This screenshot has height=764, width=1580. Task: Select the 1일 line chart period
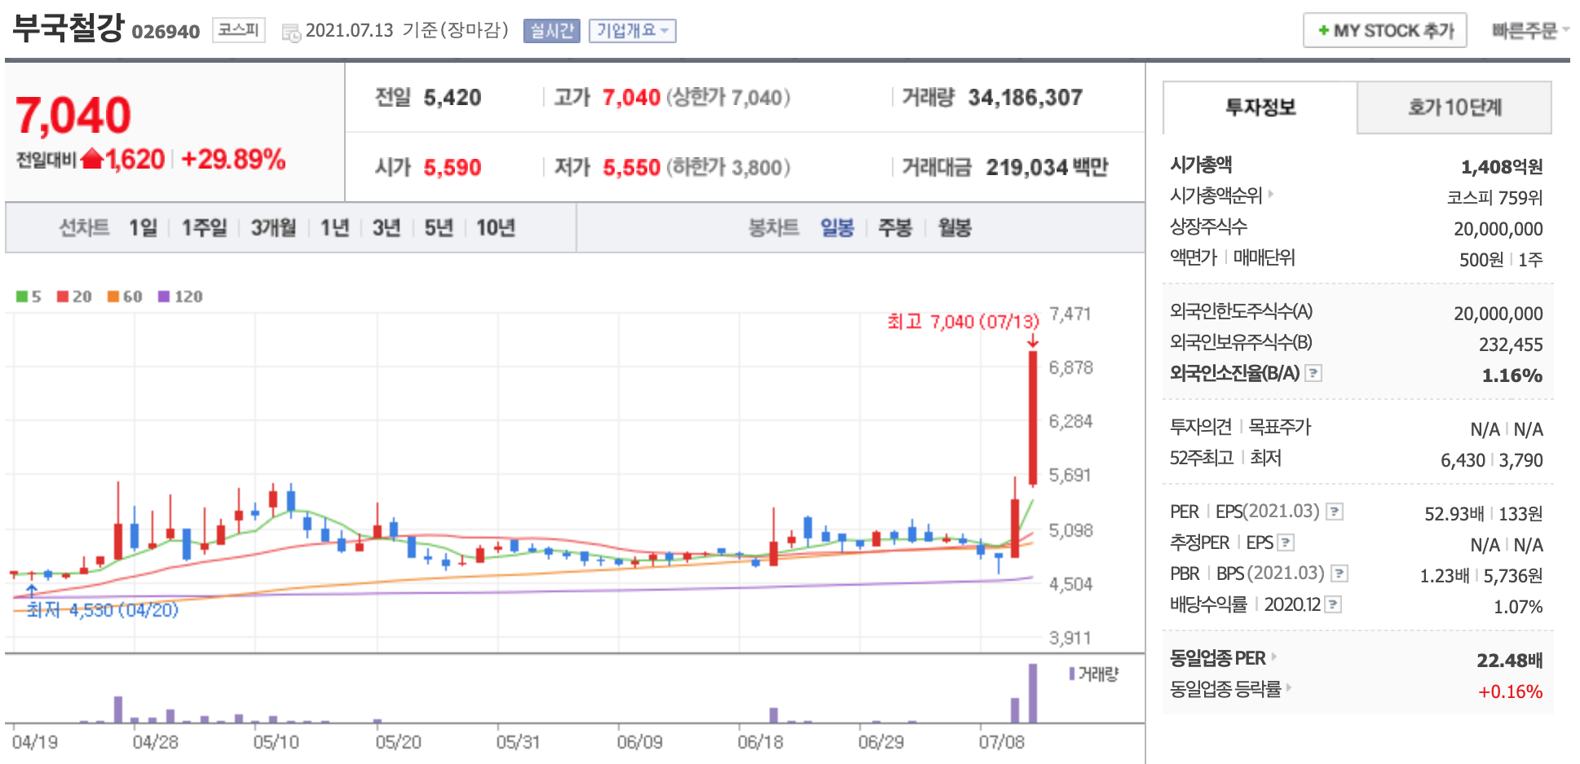[x=143, y=227]
